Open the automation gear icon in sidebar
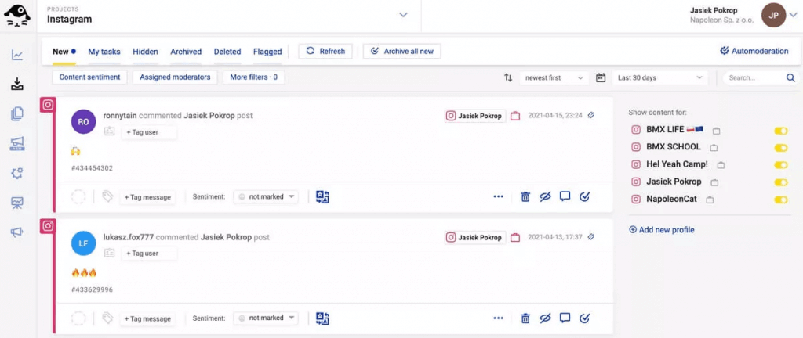 pos(17,174)
